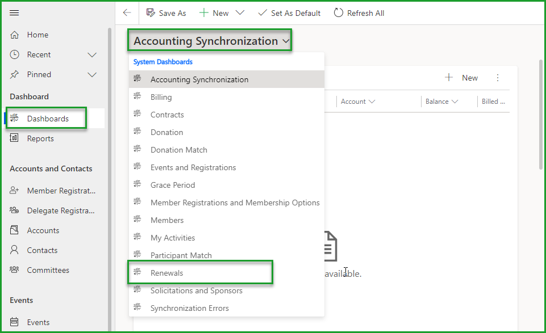The image size is (546, 333).
Task: Choose the Billing dashboard
Action: point(161,97)
